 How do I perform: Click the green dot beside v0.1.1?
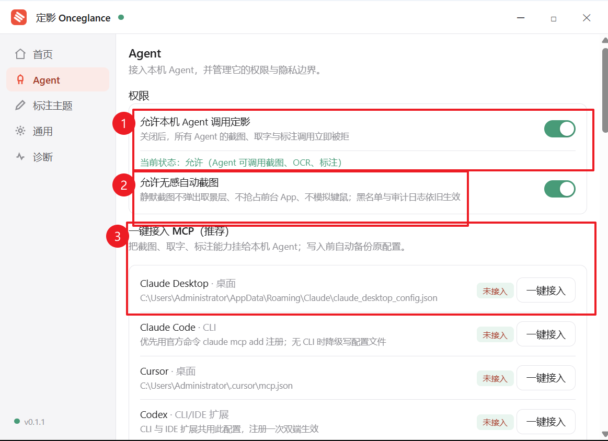tap(17, 421)
